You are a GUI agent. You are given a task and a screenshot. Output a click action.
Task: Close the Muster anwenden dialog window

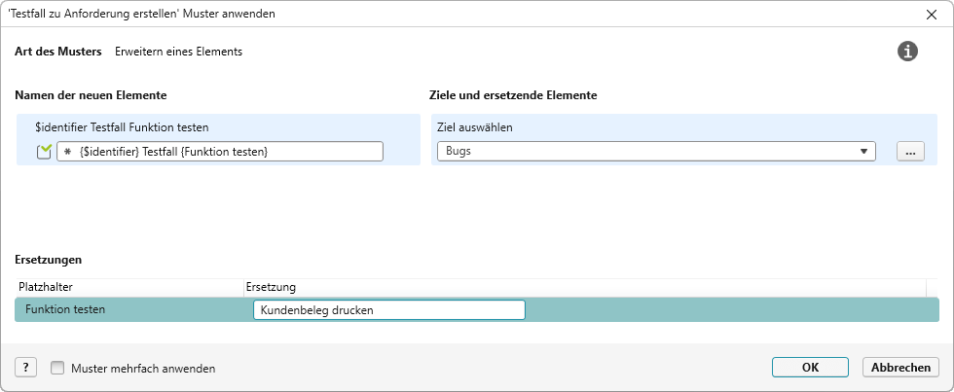[x=931, y=14]
